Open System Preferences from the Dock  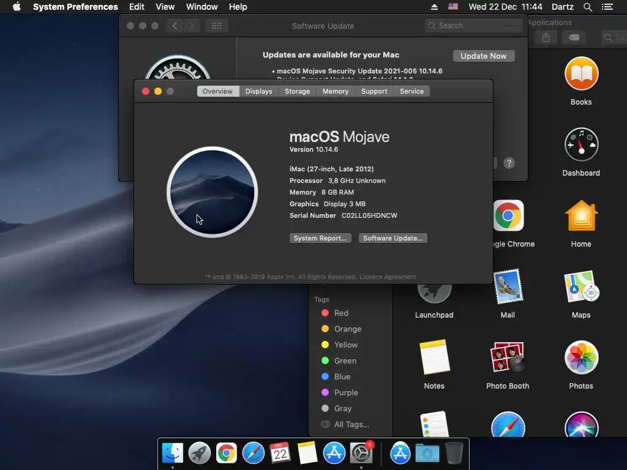click(361, 453)
